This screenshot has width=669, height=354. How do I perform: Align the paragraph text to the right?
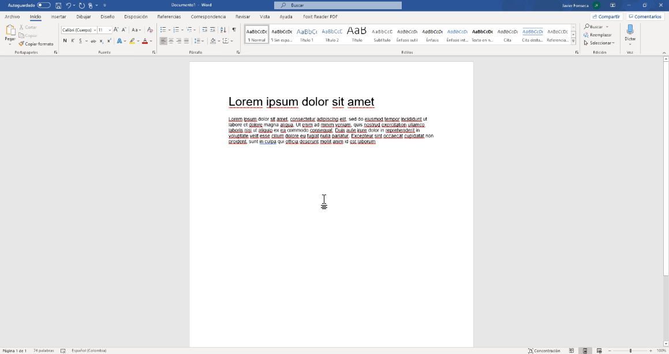point(179,41)
